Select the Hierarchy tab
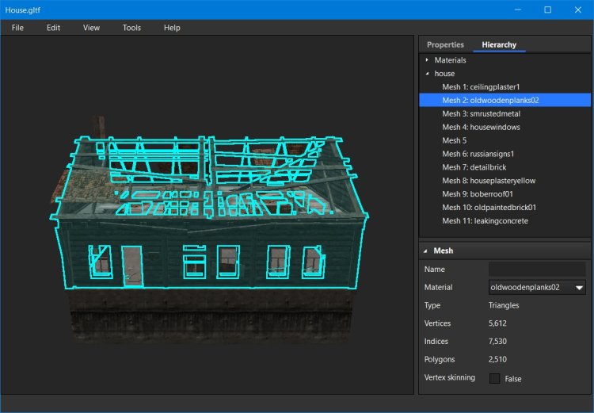Viewport: 594px width, 413px height. pos(499,44)
